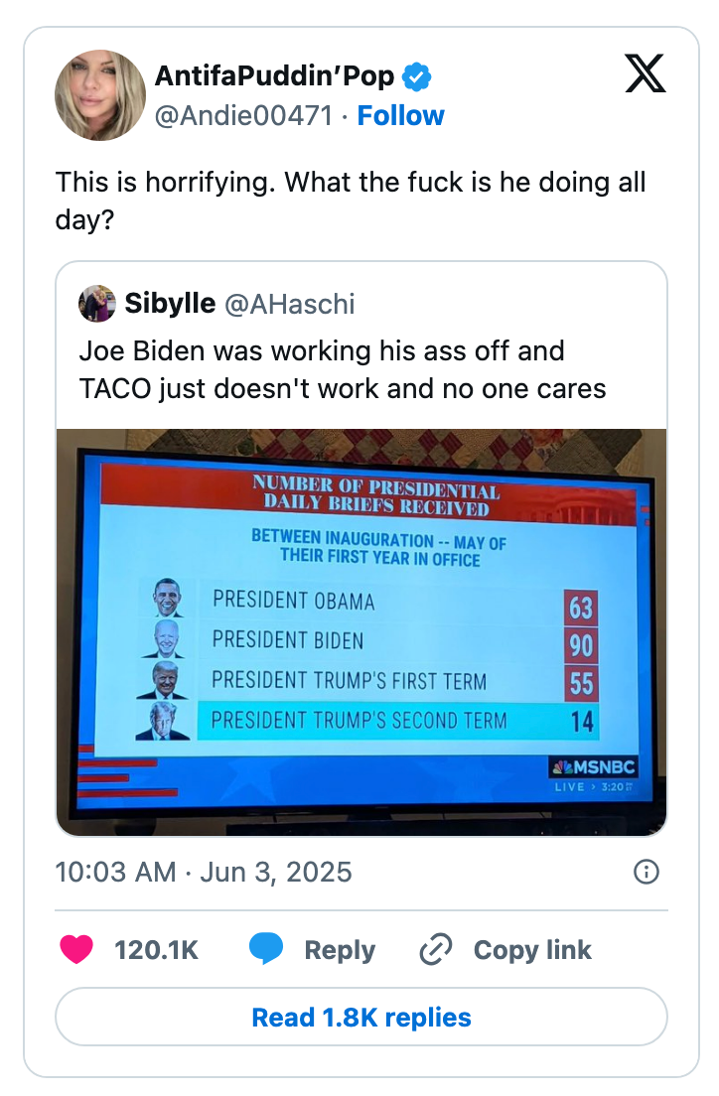Click the @AHaschi handle link
This screenshot has width=719, height=1096.
[289, 304]
